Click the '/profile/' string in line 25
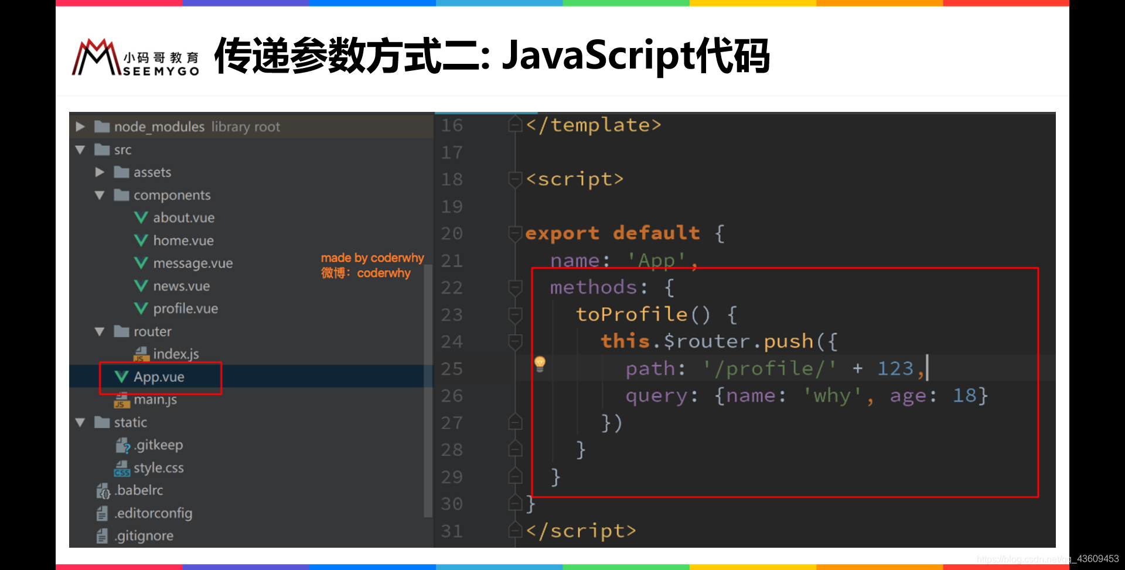This screenshot has height=570, width=1125. 769,368
